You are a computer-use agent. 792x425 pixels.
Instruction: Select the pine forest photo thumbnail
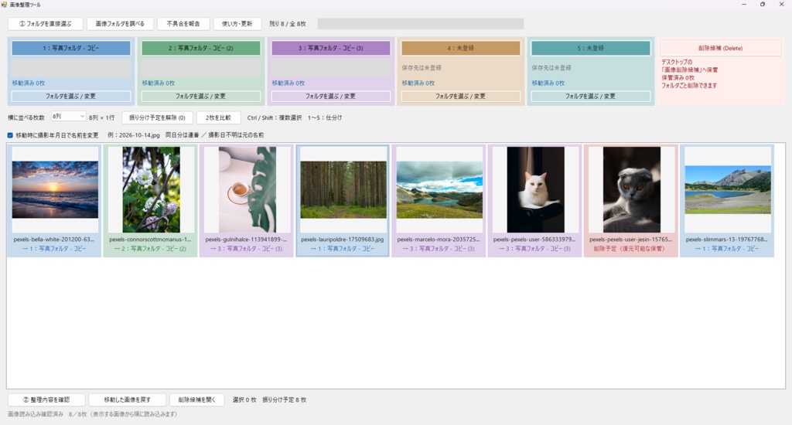[343, 190]
